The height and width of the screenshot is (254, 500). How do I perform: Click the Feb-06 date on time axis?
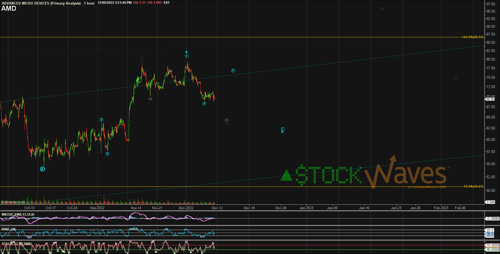coord(460,208)
